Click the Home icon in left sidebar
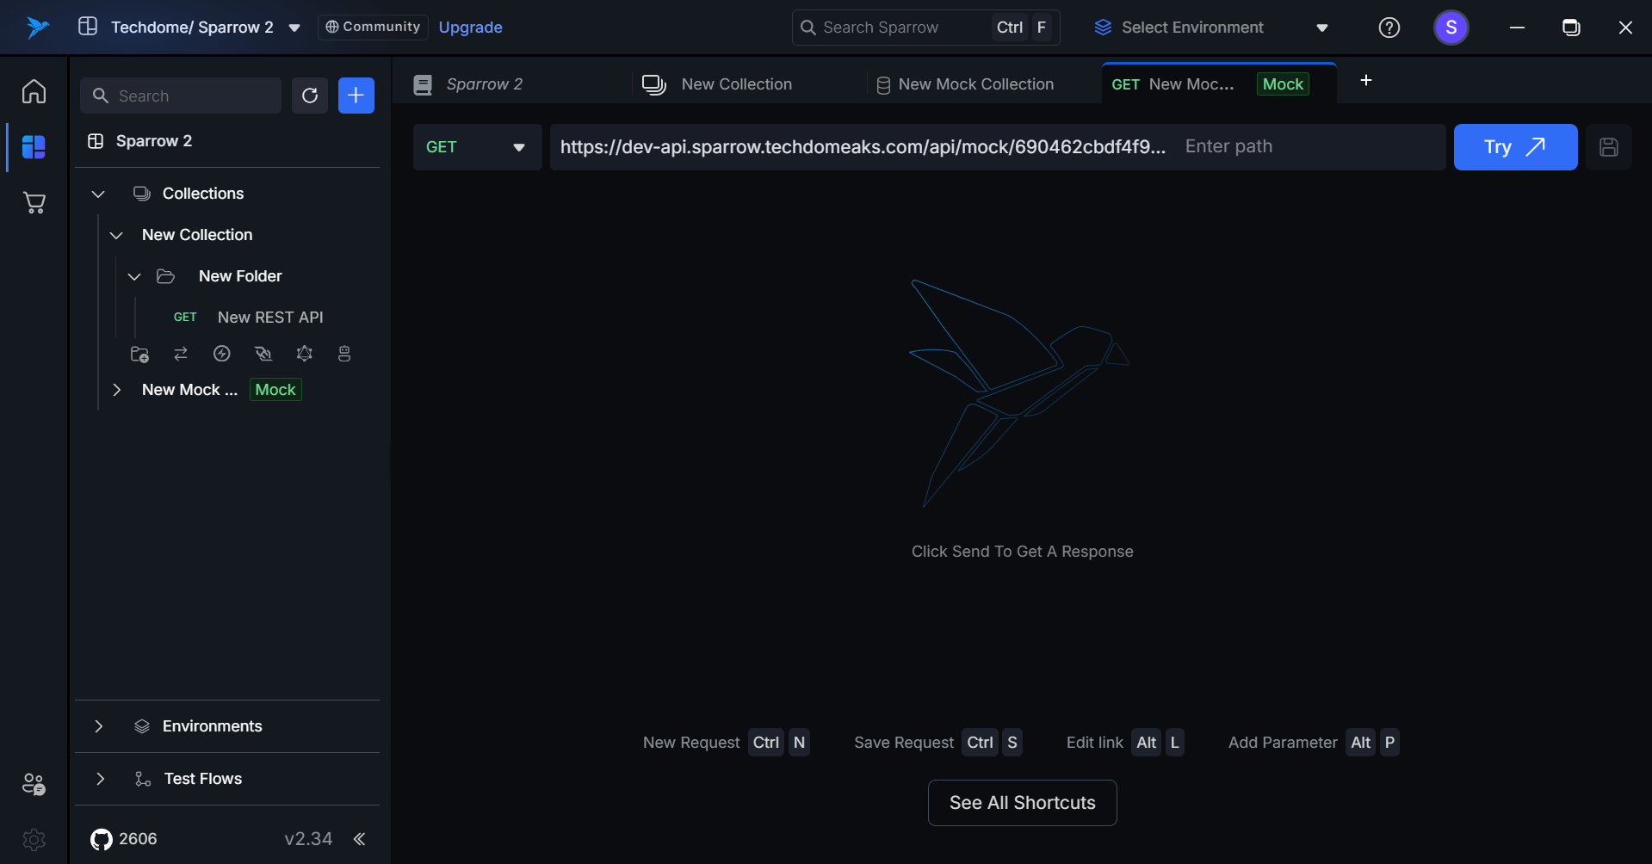The height and width of the screenshot is (864, 1652). [34, 91]
